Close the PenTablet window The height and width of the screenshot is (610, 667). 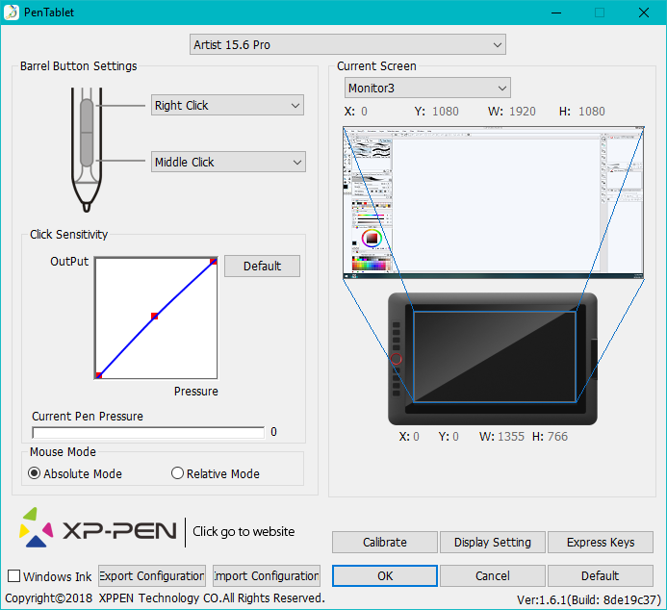[644, 13]
